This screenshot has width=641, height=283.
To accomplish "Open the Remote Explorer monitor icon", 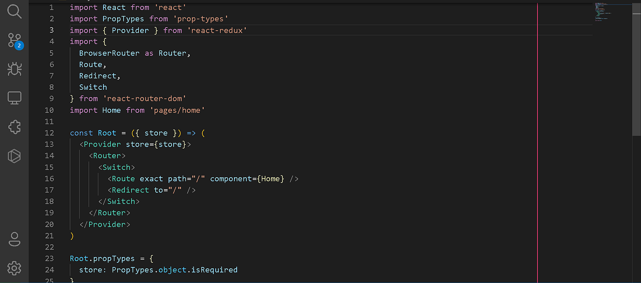I will 15,98.
